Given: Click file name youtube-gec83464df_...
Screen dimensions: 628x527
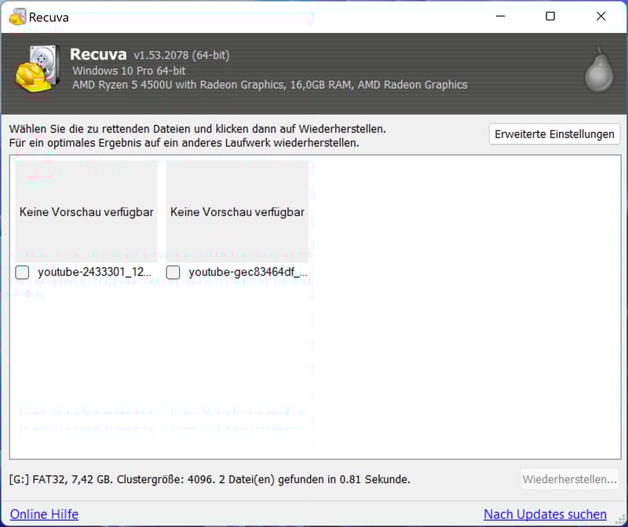Looking at the screenshot, I should 248,272.
